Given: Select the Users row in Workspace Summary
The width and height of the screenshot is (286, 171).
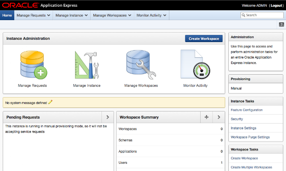Looking at the screenshot, I should (x=171, y=162).
